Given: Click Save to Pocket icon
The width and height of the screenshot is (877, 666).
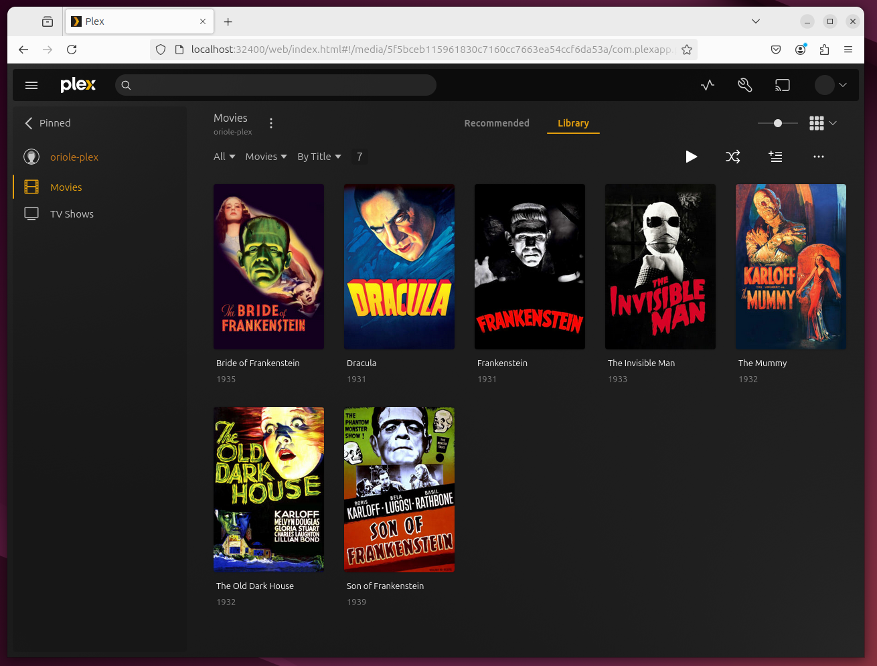Looking at the screenshot, I should [x=776, y=50].
